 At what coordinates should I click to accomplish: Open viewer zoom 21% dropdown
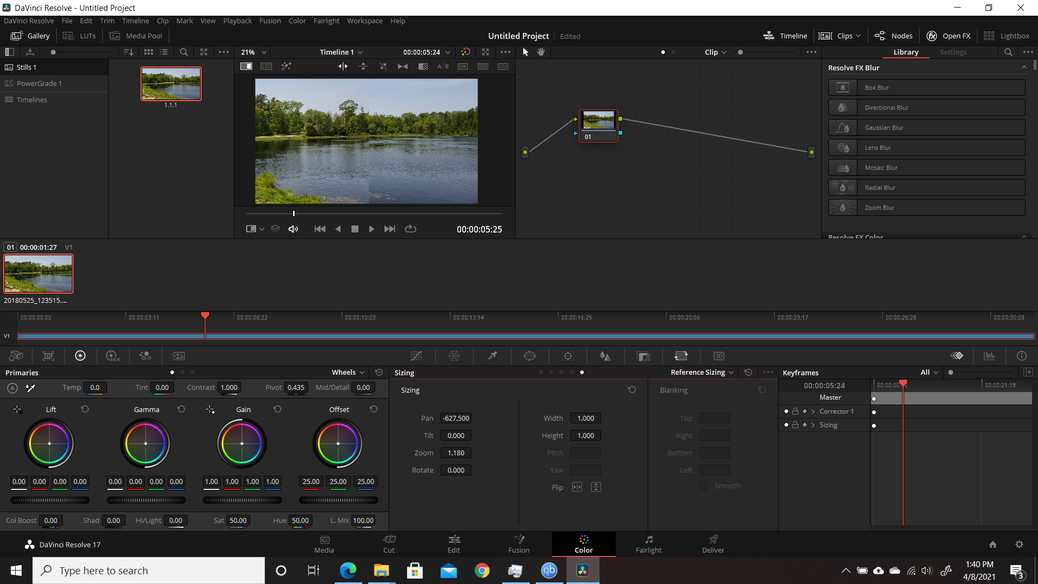(254, 52)
